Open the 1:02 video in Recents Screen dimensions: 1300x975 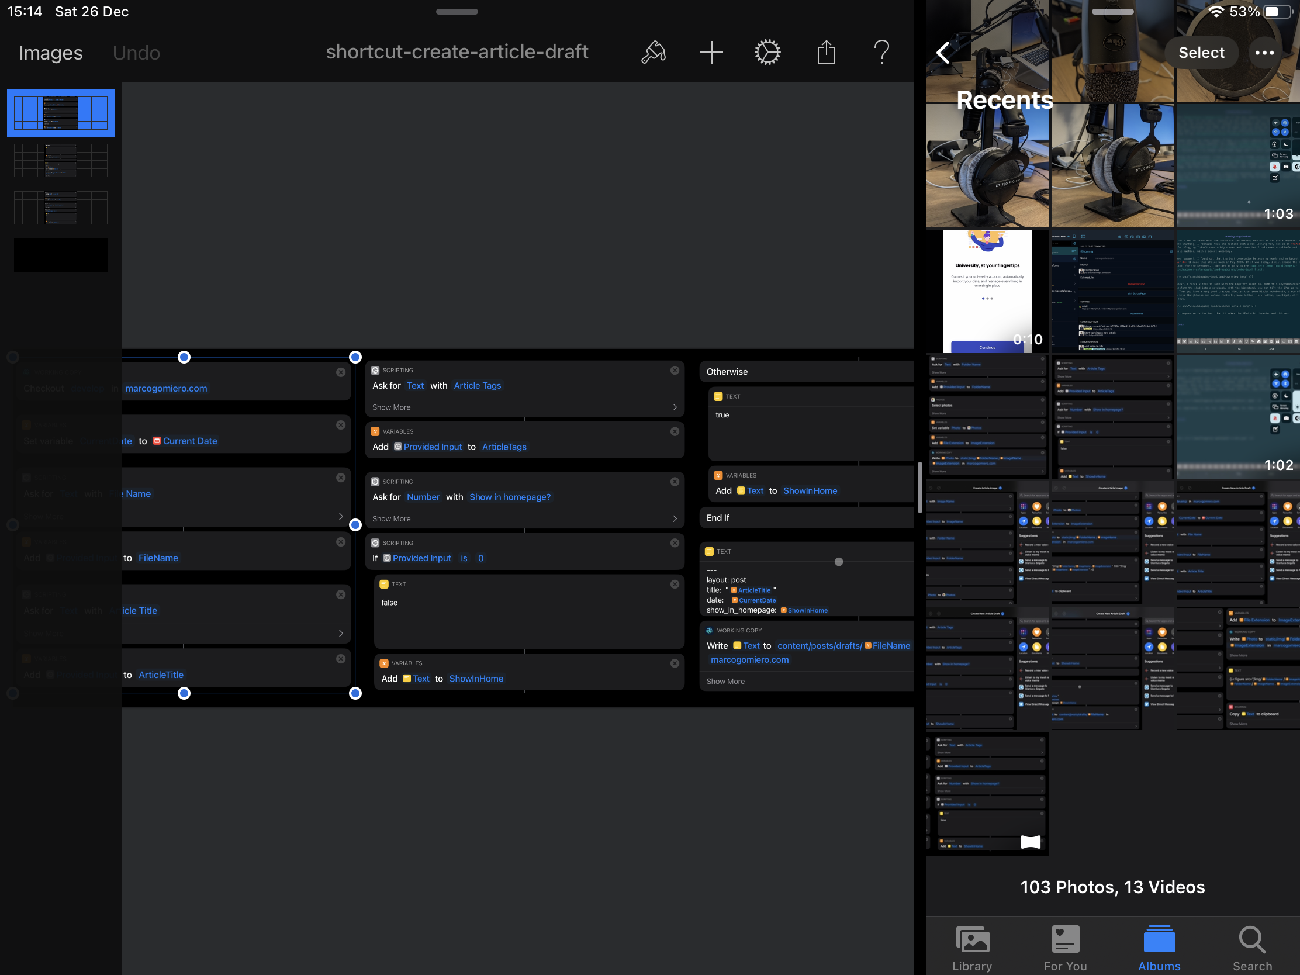[x=1237, y=416]
